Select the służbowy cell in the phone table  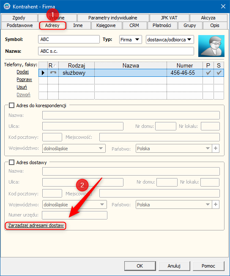(x=77, y=73)
